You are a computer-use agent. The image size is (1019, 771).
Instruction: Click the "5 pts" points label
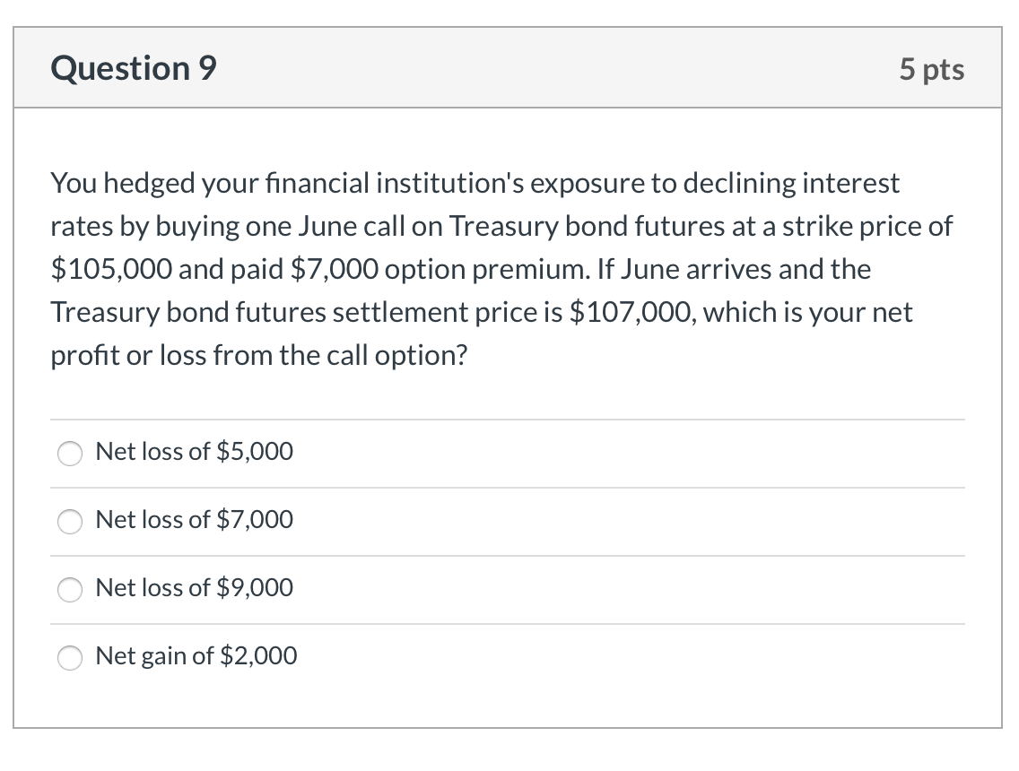click(x=932, y=69)
